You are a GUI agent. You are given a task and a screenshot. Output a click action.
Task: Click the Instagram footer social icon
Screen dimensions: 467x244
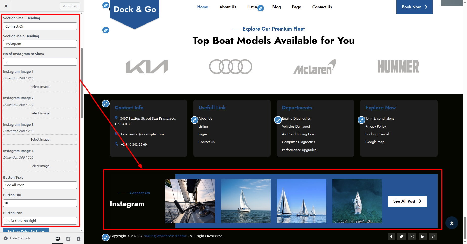[x=412, y=236]
